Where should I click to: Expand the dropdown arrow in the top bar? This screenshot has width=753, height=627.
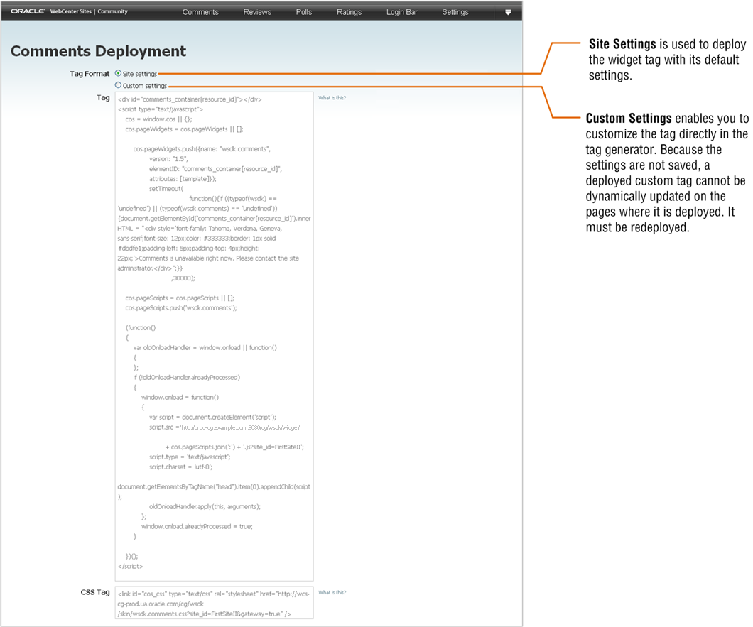click(508, 13)
